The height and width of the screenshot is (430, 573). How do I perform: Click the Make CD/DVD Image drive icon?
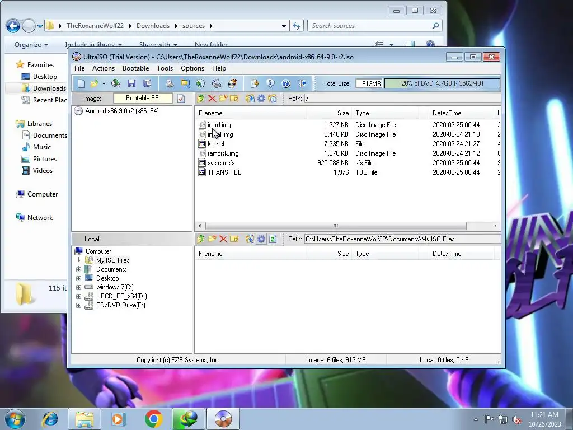[x=169, y=83]
